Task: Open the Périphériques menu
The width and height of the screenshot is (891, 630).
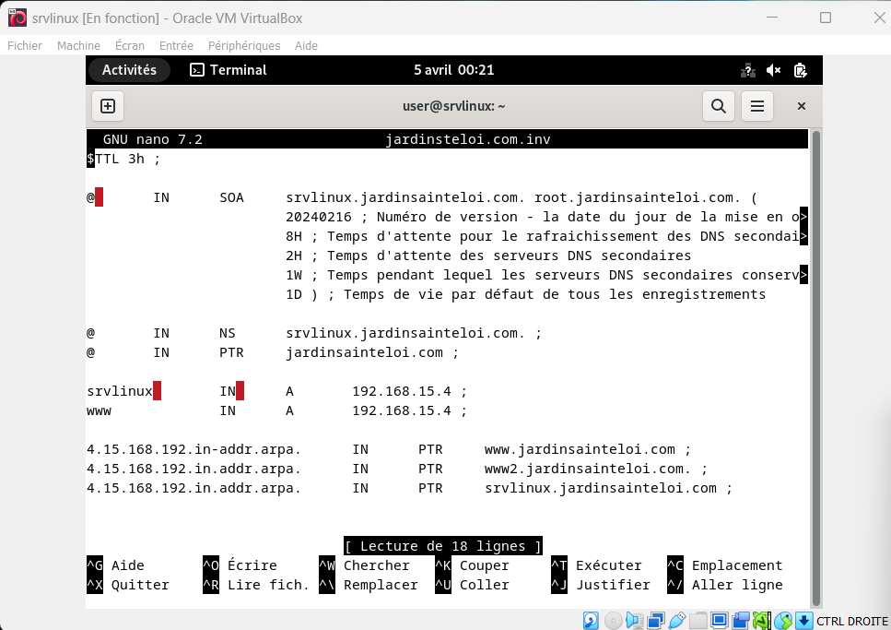Action: pyautogui.click(x=244, y=45)
